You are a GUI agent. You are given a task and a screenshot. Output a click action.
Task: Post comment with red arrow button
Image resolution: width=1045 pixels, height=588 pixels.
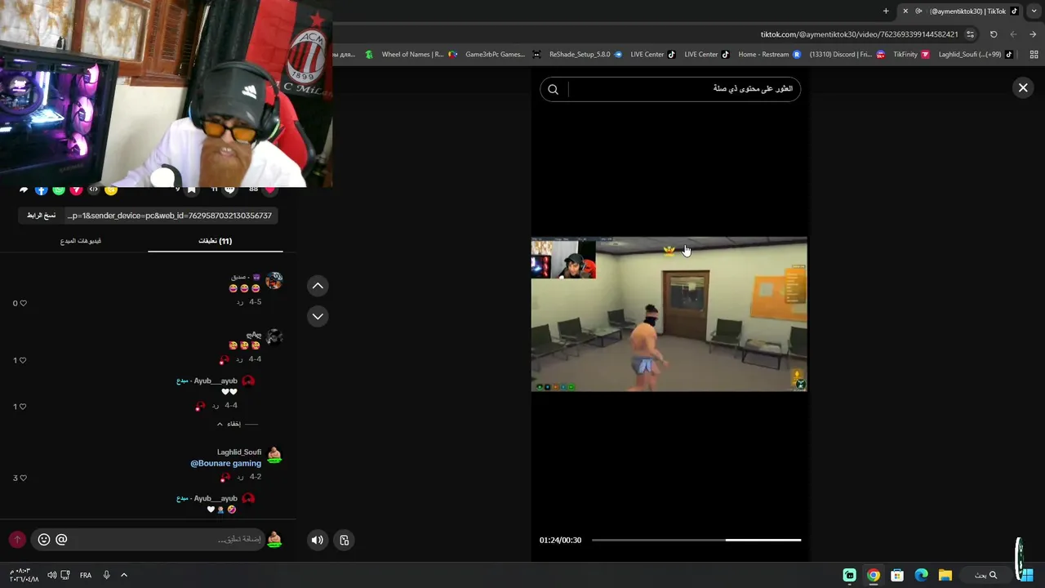[x=17, y=540]
